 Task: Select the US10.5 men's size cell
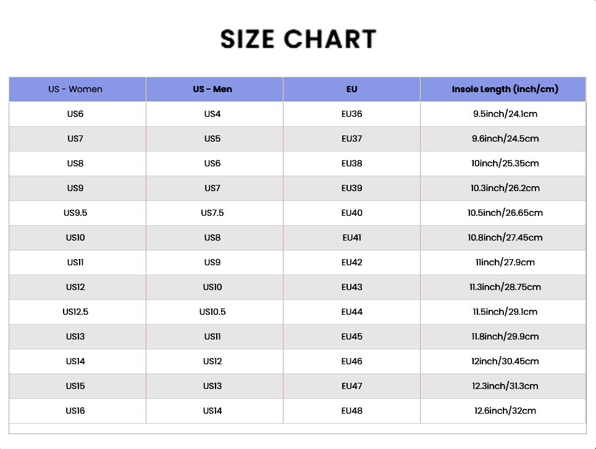click(212, 312)
